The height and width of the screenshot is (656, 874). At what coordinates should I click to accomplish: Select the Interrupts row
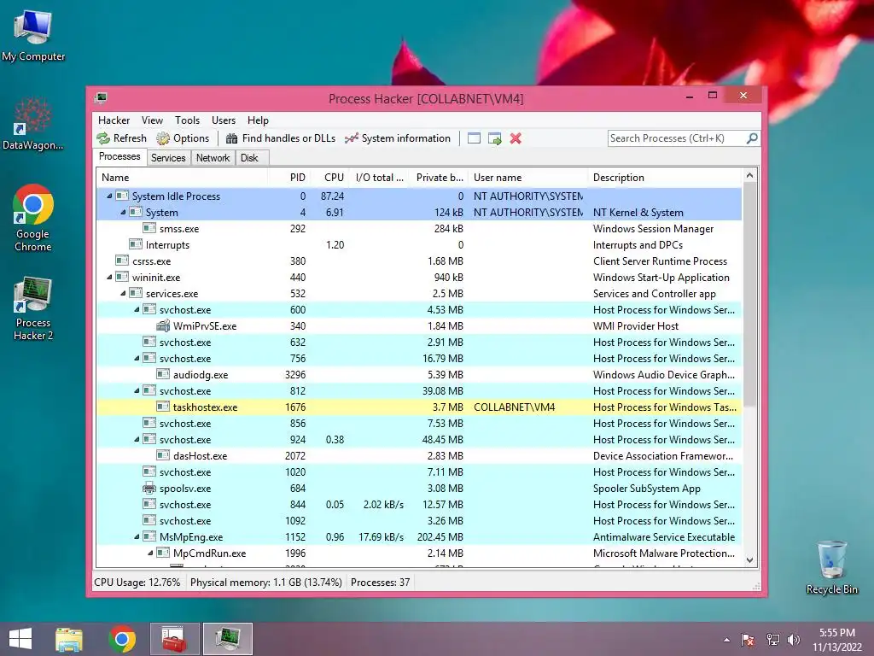pyautogui.click(x=419, y=244)
